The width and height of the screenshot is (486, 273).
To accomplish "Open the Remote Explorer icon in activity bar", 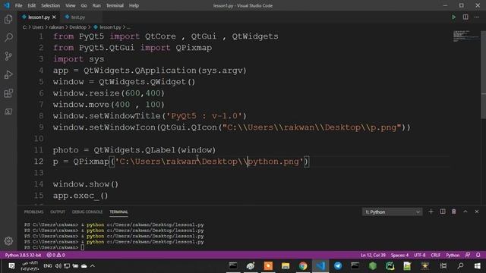I will coord(8,111).
